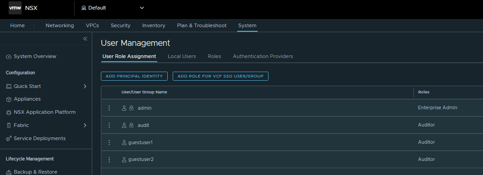Switch to the Local Users tab
The height and width of the screenshot is (175, 483).
182,56
